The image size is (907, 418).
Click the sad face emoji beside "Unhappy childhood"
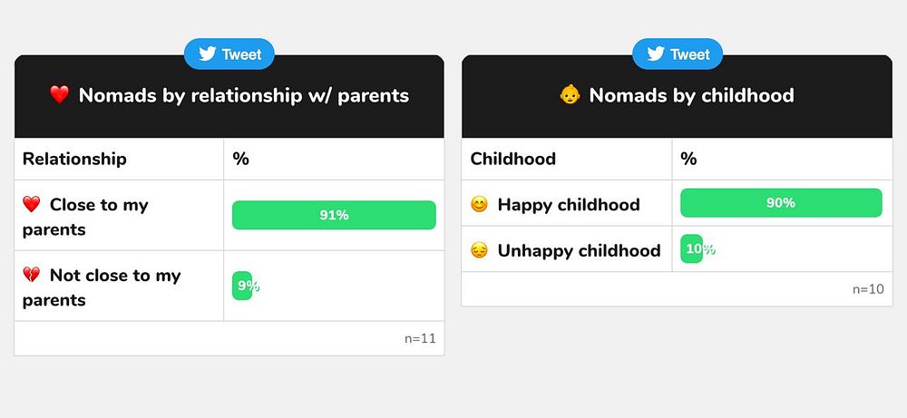click(480, 251)
